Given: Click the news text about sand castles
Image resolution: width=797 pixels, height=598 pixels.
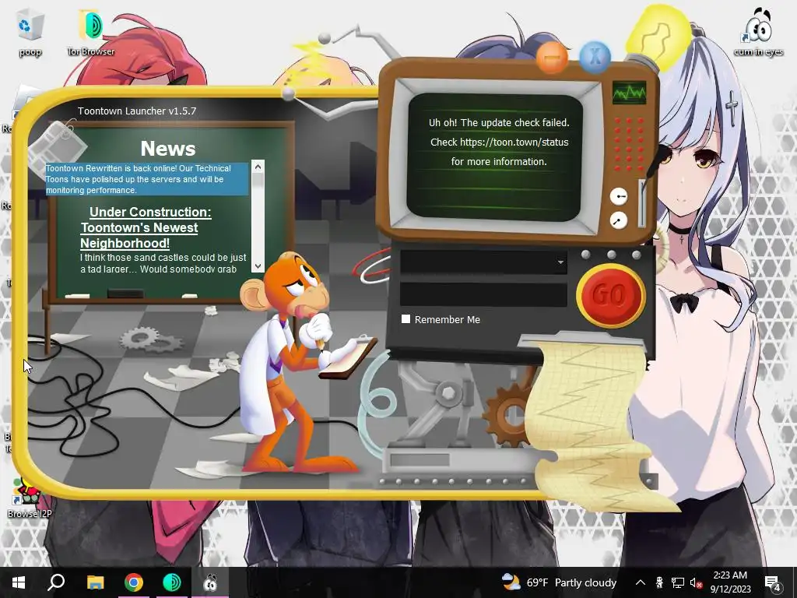Looking at the screenshot, I should [163, 263].
